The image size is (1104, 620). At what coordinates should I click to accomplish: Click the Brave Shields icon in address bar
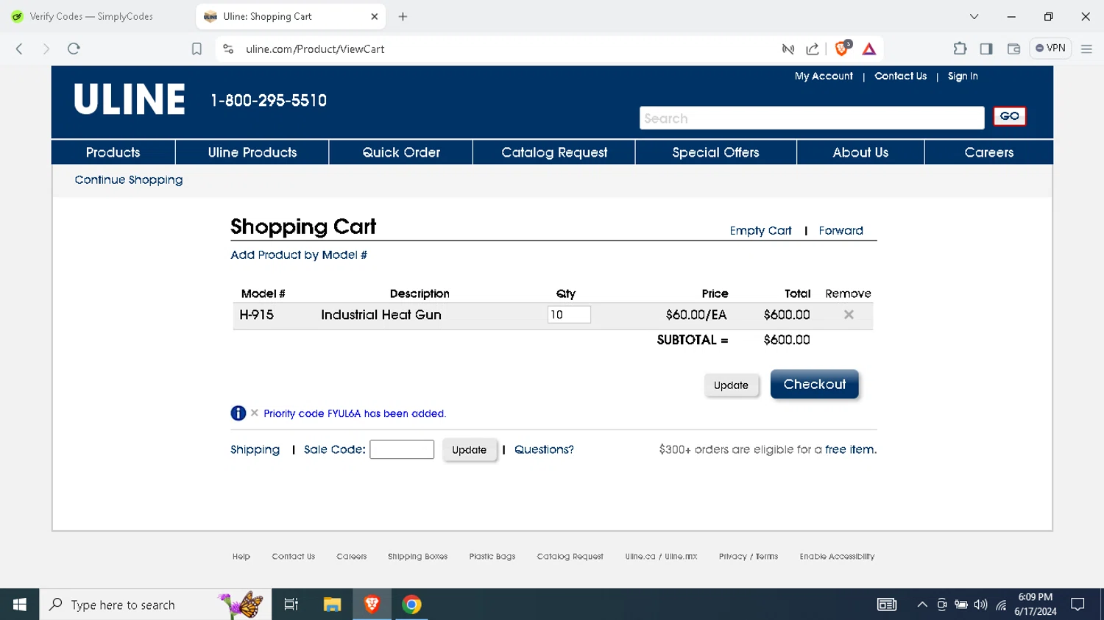[842, 49]
